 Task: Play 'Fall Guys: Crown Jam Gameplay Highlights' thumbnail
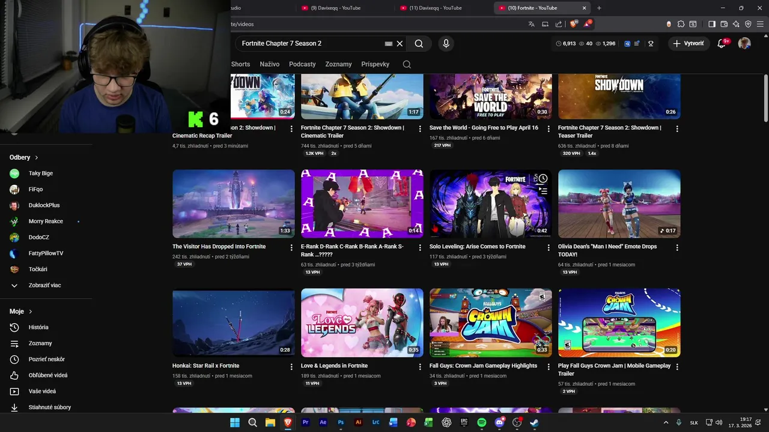491,323
